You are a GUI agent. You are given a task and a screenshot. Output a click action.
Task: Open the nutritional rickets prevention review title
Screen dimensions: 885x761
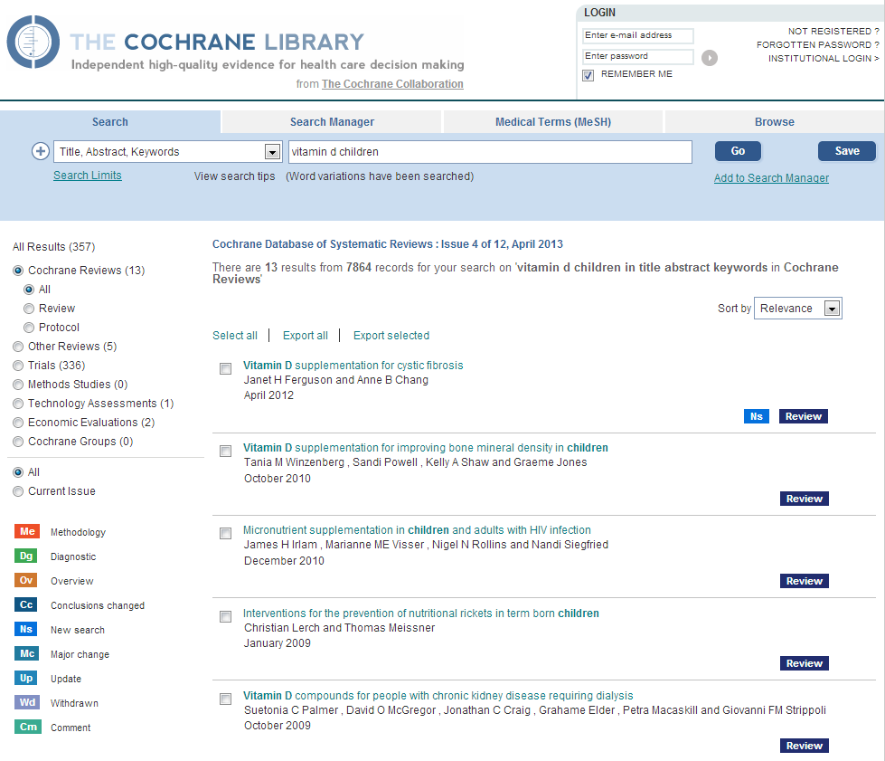420,613
